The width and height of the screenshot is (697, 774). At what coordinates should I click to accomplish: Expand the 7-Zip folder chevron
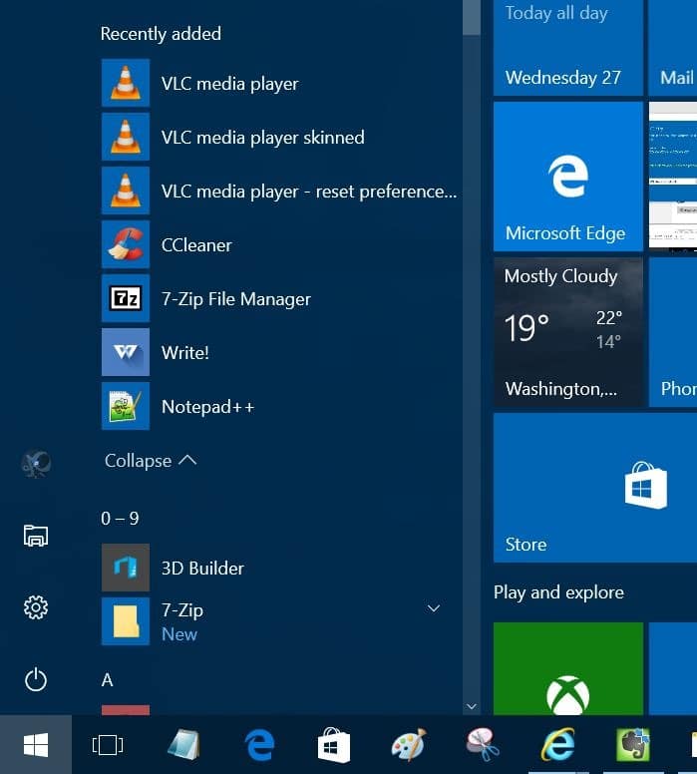pos(434,608)
